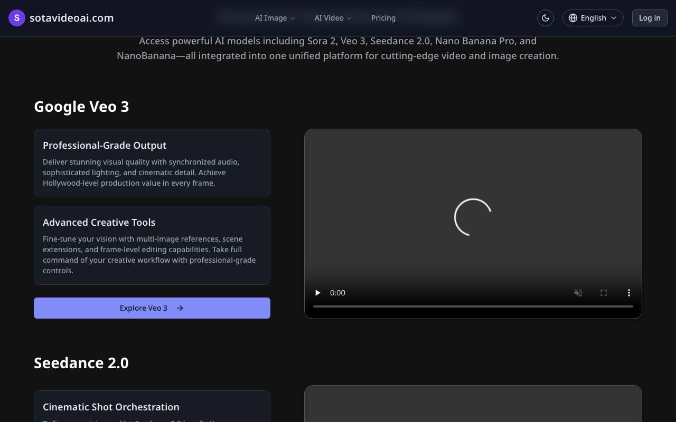The image size is (676, 422).
Task: Click the purple S logo icon
Action: click(x=17, y=18)
